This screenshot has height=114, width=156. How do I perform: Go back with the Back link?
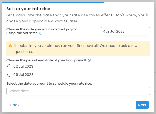[15, 105]
